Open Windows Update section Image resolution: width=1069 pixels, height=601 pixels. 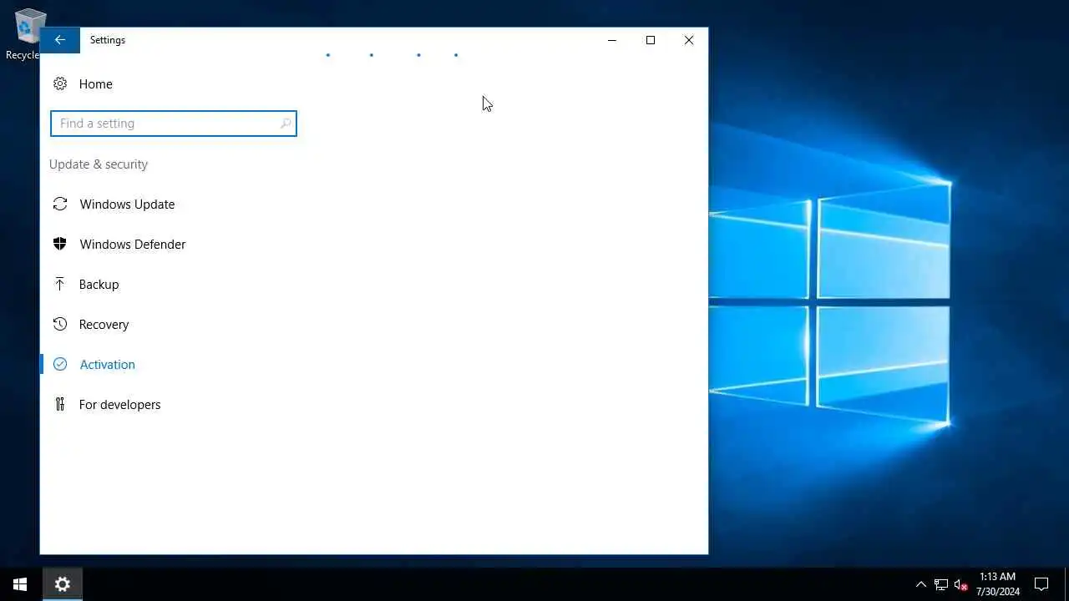tap(127, 204)
